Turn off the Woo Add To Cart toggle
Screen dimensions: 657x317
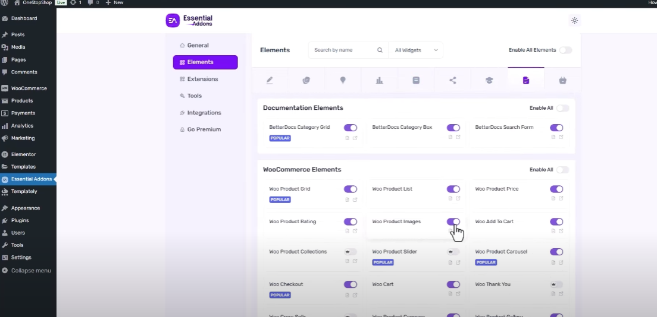pos(556,222)
